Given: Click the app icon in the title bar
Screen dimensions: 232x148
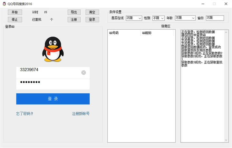Looking at the screenshot, I should [4, 4].
